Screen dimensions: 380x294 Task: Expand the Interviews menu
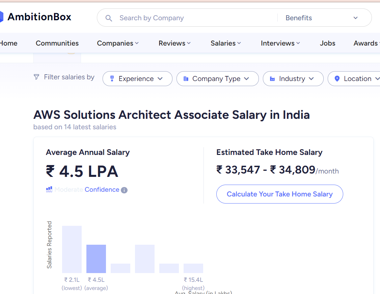click(x=280, y=43)
